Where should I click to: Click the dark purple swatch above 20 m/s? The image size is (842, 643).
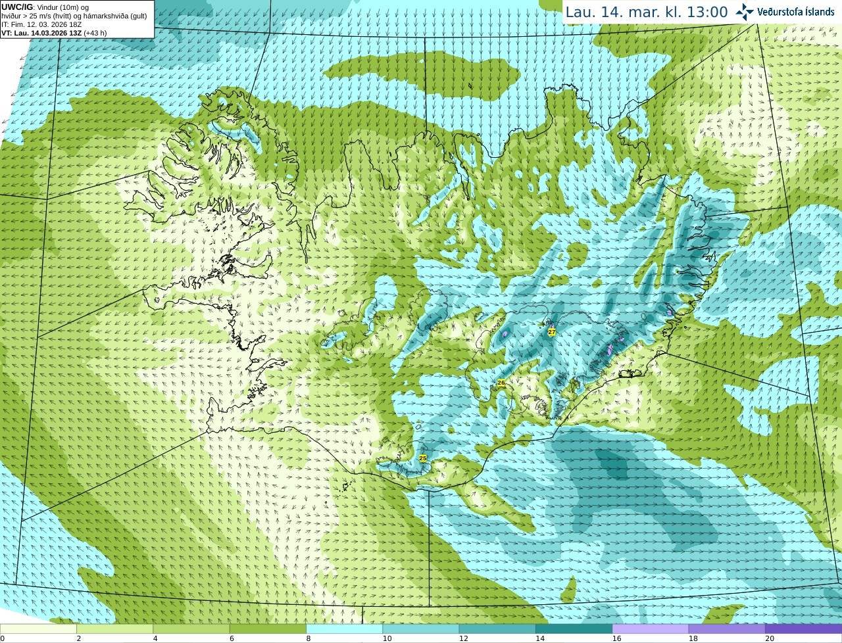pos(803,629)
